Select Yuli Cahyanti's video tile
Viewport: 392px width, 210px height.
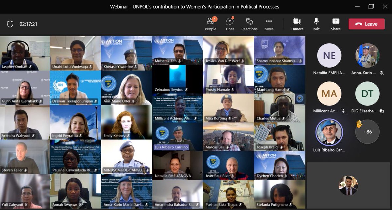coord(25,192)
